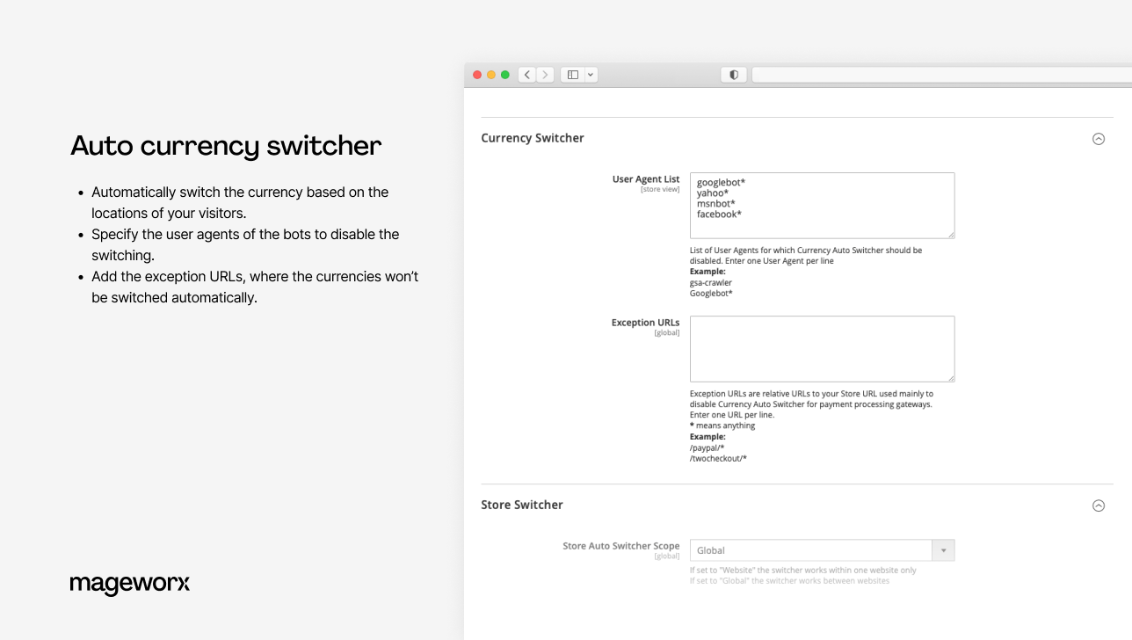The width and height of the screenshot is (1132, 640).
Task: Open the Safari sidebar icon
Action: 573,75
